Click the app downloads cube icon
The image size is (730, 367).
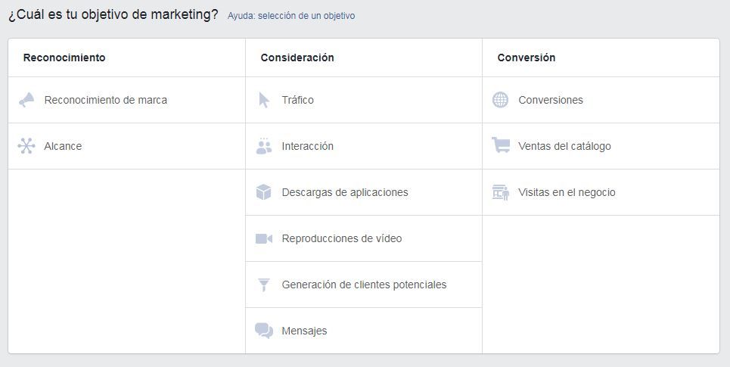(264, 192)
